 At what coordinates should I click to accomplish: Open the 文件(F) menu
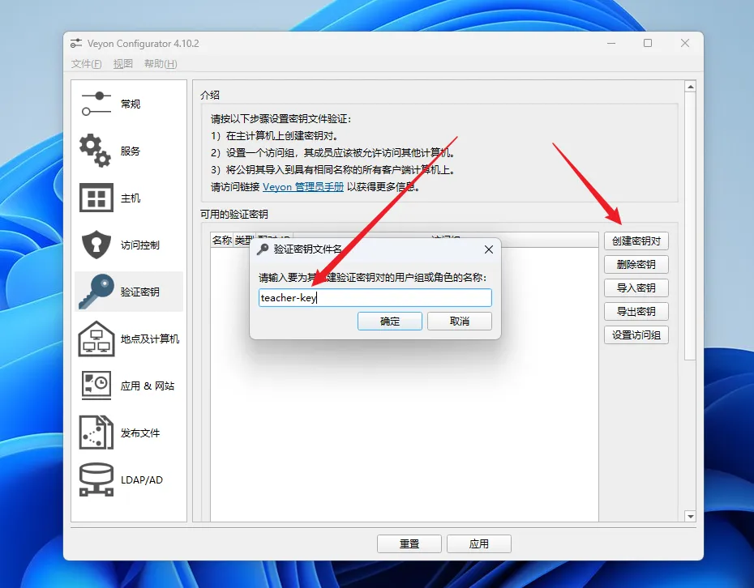pos(87,64)
